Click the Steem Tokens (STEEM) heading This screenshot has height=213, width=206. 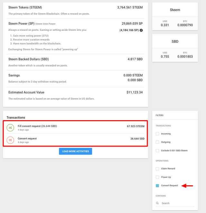click(x=25, y=7)
